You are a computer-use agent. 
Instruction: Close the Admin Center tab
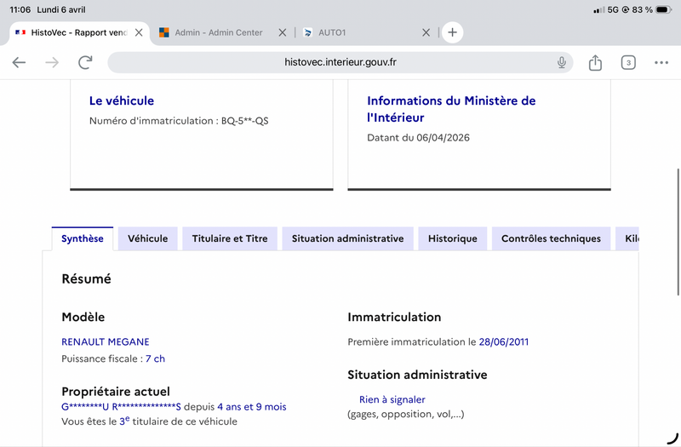(x=283, y=32)
